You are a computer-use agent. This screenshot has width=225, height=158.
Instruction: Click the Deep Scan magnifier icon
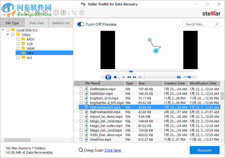(81, 150)
